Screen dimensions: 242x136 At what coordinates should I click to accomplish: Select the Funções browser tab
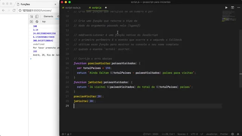point(36,4)
